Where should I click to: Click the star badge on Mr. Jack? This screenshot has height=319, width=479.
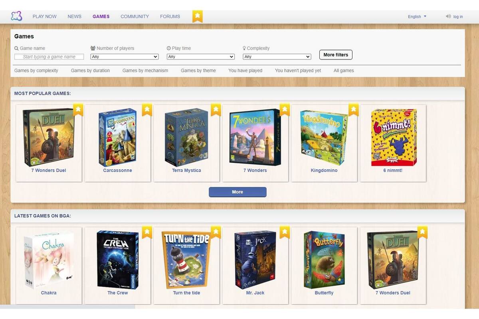[285, 232]
